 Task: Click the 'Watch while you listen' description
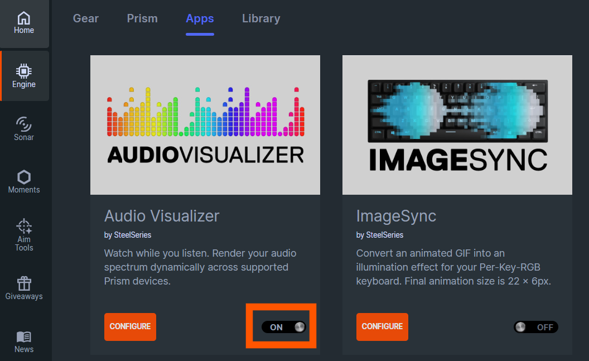(200, 267)
